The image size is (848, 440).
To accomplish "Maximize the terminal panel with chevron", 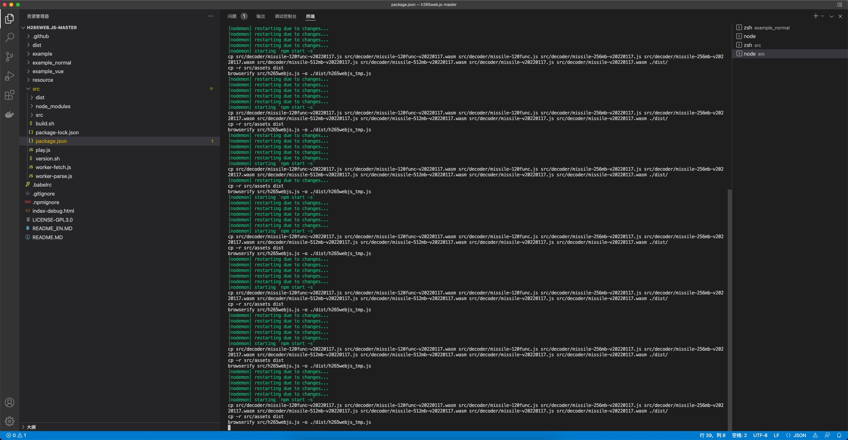I will (x=831, y=16).
